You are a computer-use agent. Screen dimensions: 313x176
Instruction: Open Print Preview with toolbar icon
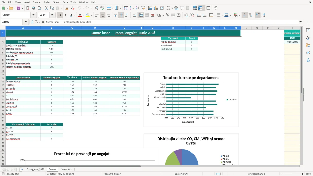39,8
